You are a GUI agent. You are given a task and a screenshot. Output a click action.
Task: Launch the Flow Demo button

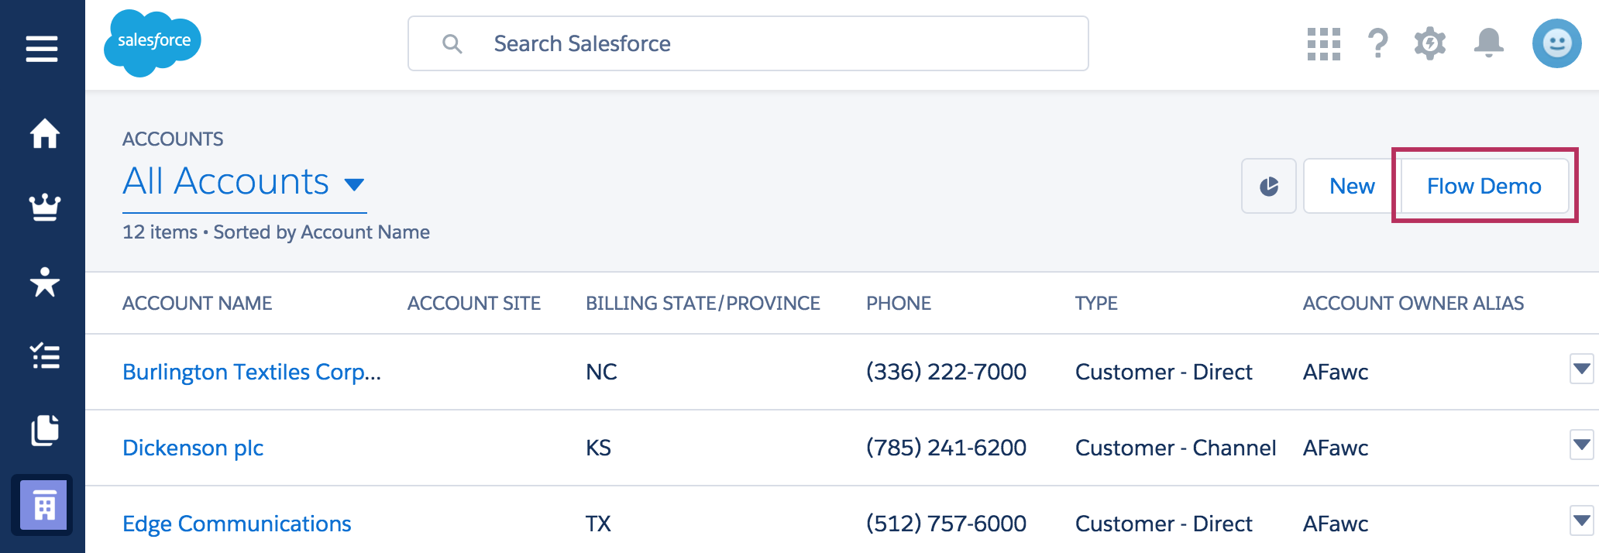[1484, 186]
